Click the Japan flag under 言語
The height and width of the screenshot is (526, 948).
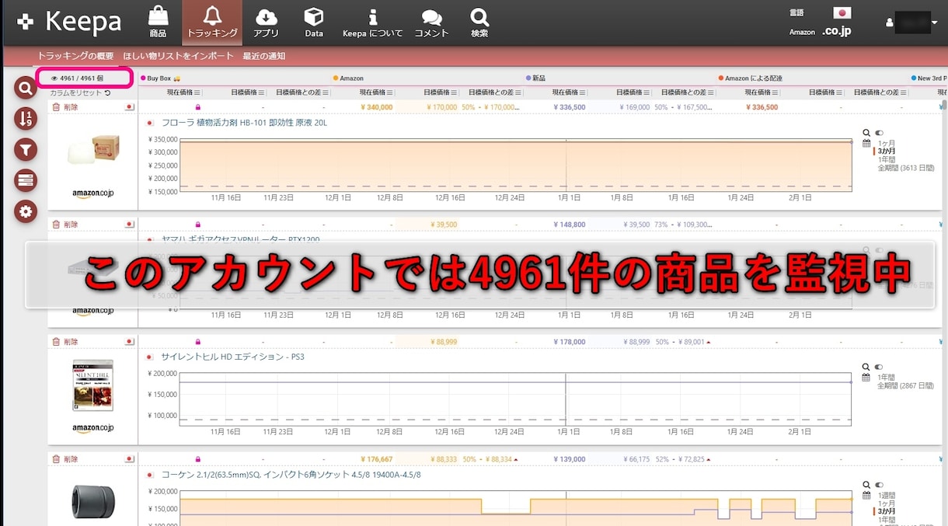pos(842,13)
